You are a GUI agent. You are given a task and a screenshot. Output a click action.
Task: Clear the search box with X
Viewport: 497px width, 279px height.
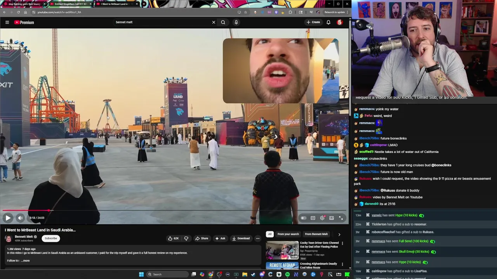(x=214, y=22)
